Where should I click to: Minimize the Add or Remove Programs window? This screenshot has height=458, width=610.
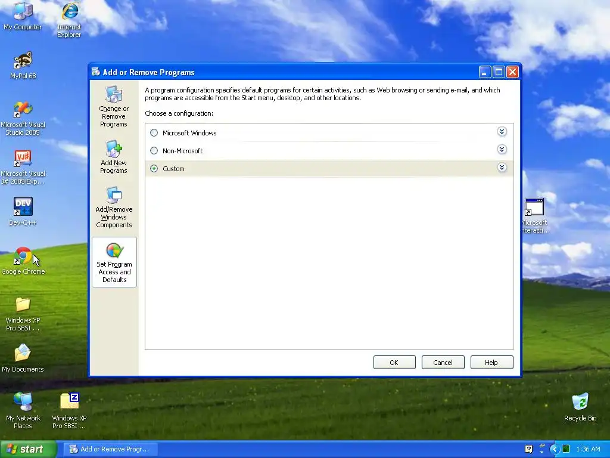[x=485, y=72]
